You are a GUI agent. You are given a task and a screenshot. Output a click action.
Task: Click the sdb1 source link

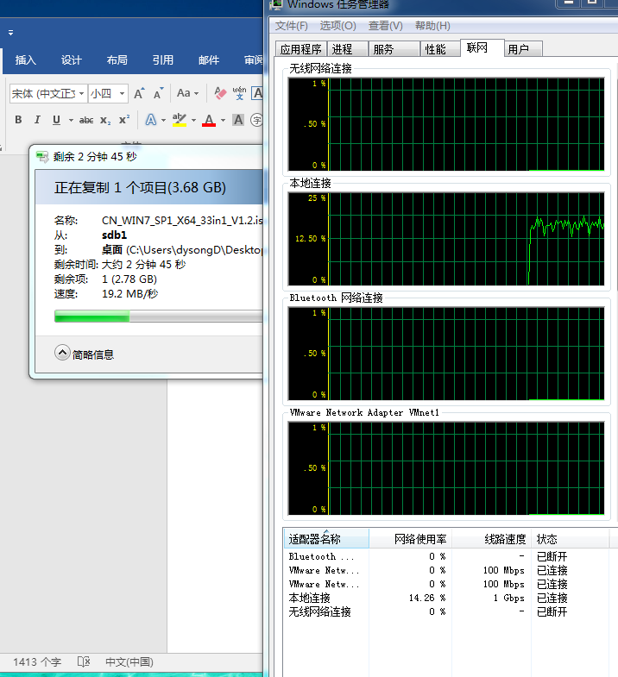[114, 235]
